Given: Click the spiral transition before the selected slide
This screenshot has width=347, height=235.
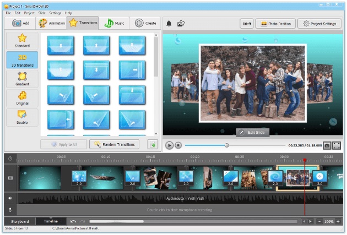Looking at the screenshot, I should [275, 178].
